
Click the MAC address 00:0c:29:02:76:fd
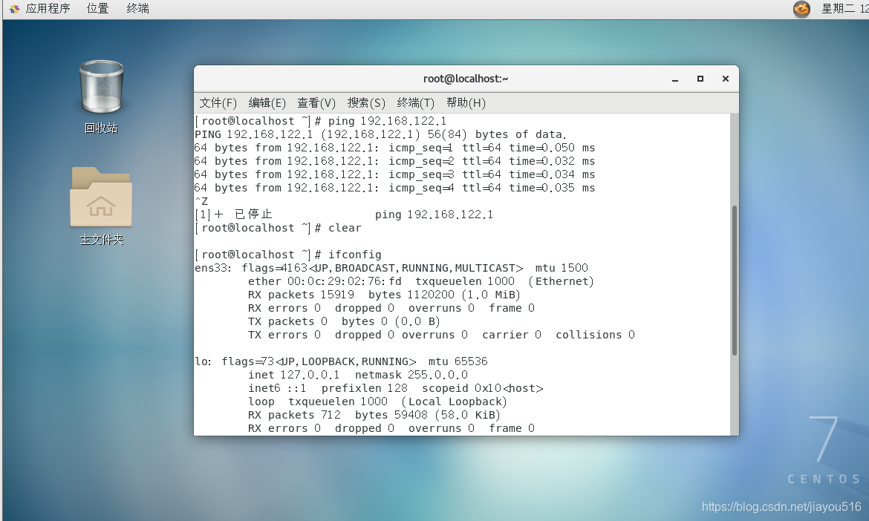pyautogui.click(x=344, y=281)
